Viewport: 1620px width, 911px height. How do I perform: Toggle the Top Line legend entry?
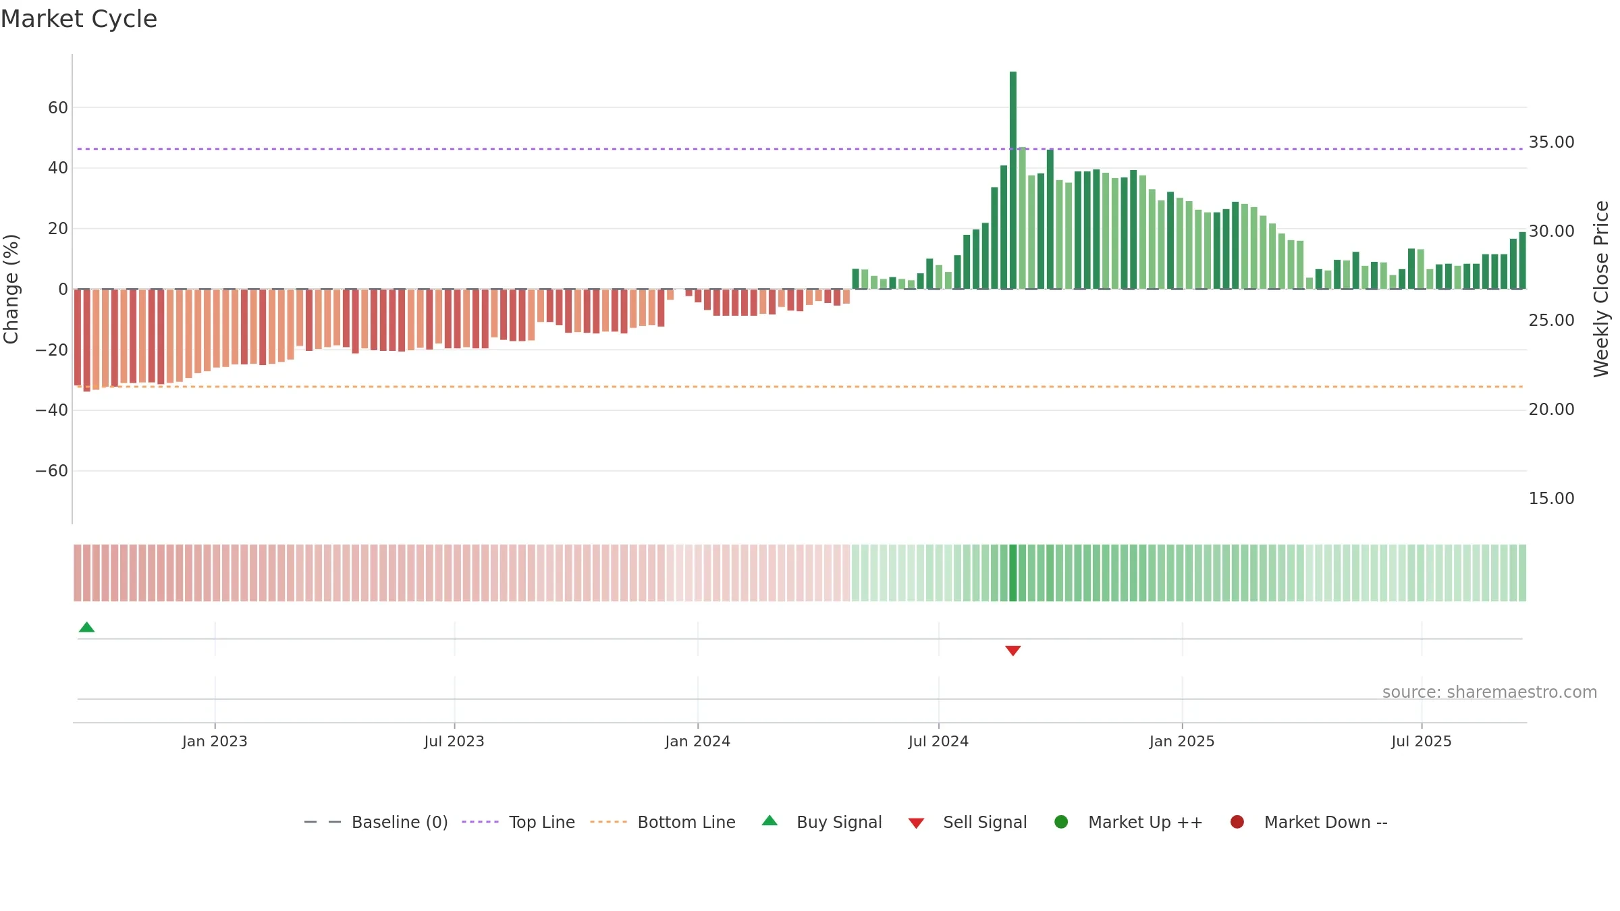pyautogui.click(x=518, y=822)
